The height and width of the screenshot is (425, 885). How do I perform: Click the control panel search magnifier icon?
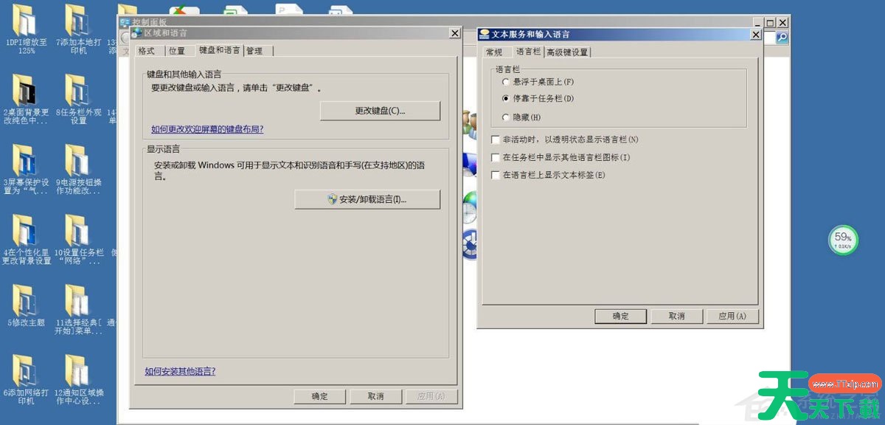coord(781,38)
